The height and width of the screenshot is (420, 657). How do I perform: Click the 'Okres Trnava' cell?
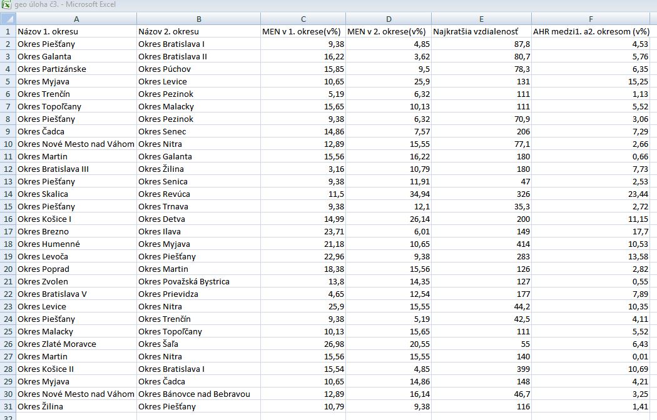pyautogui.click(x=198, y=207)
